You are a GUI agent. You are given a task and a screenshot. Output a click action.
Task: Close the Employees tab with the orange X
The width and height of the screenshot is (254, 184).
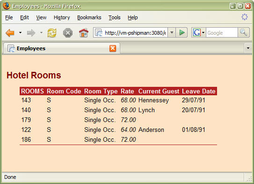click(113, 48)
